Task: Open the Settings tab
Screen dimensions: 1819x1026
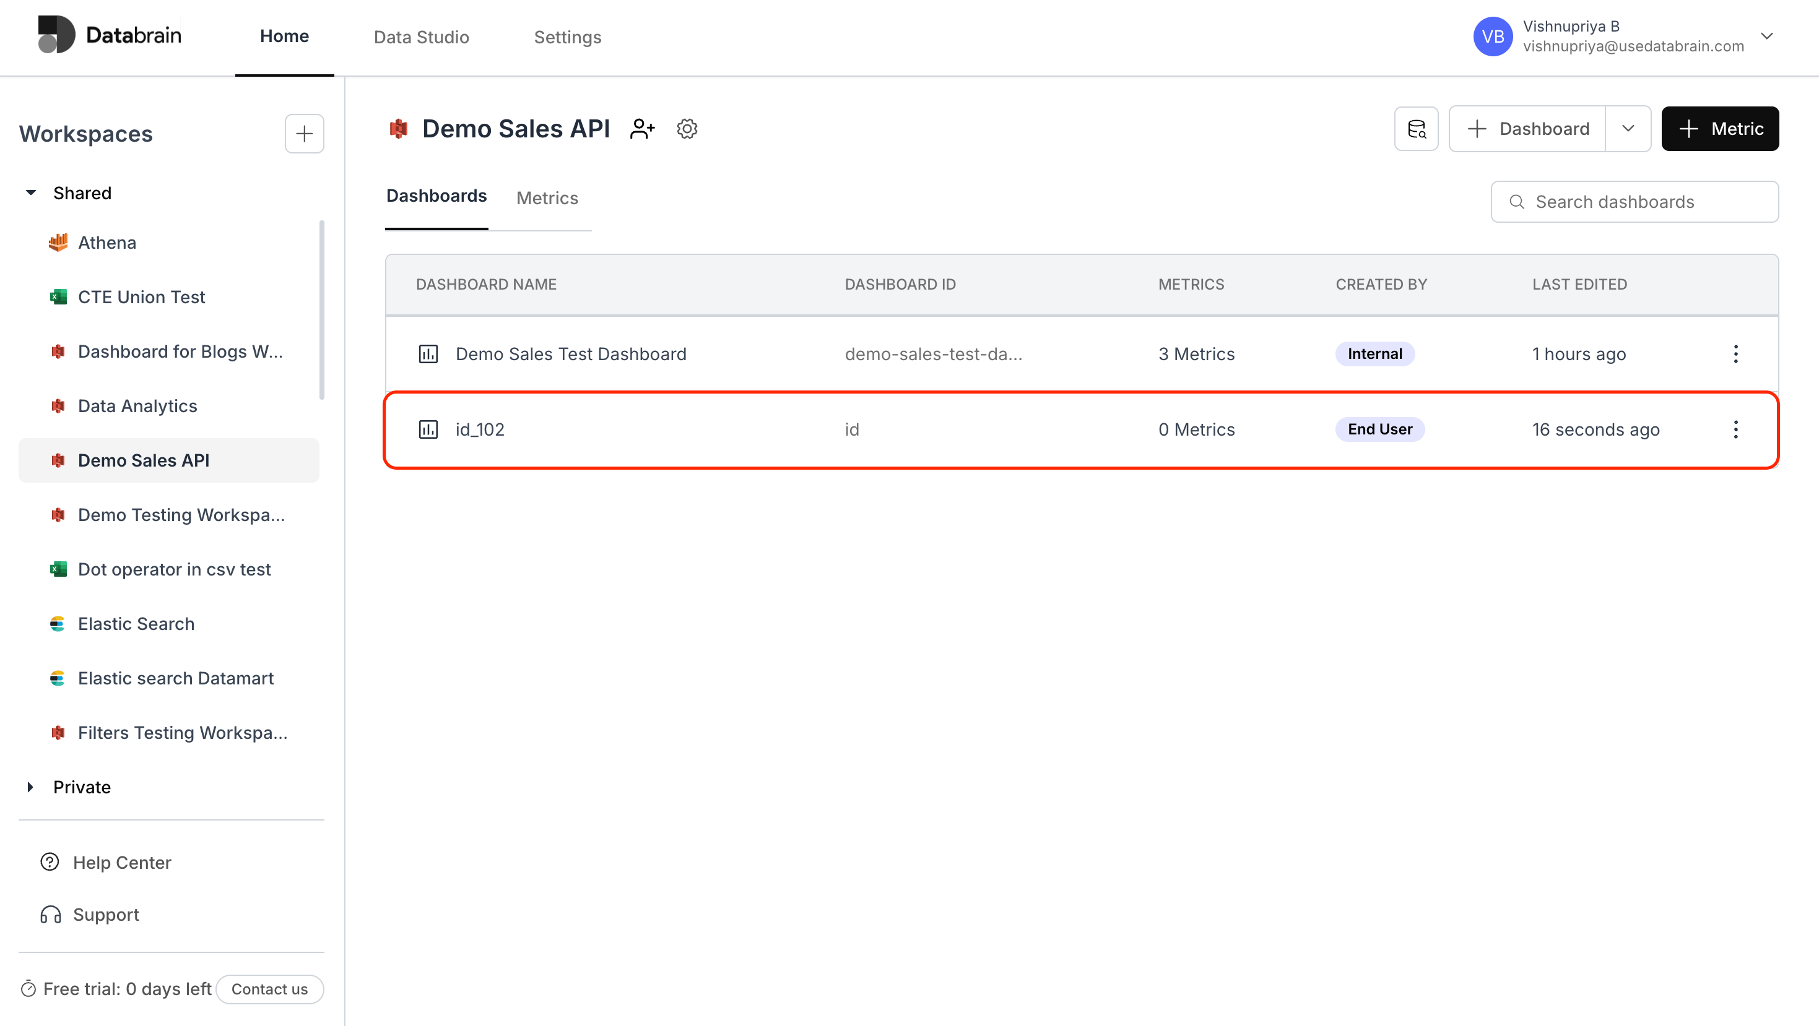Action: 567,37
